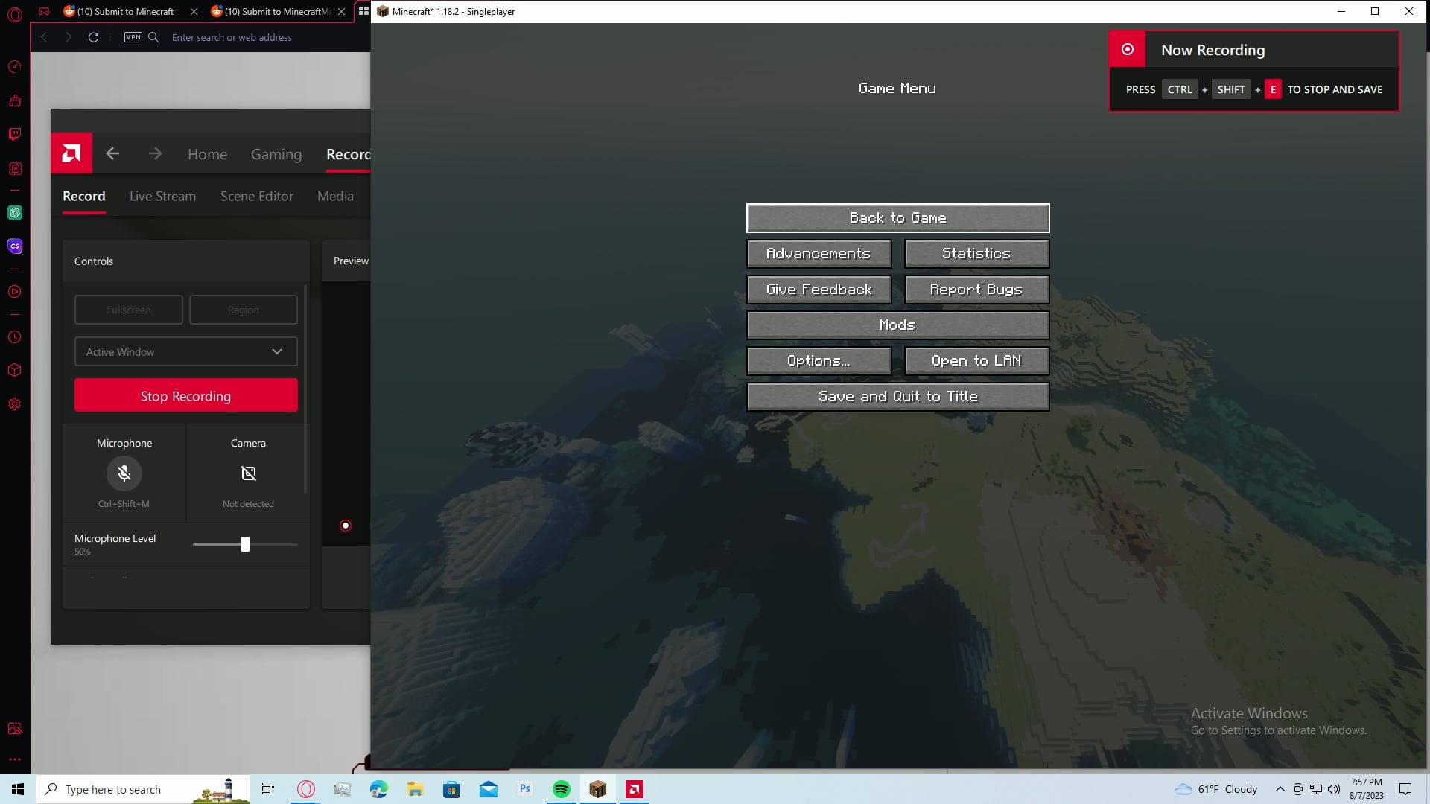This screenshot has height=804, width=1430.
Task: Click the Windows taskbar search box
Action: pyautogui.click(x=143, y=789)
